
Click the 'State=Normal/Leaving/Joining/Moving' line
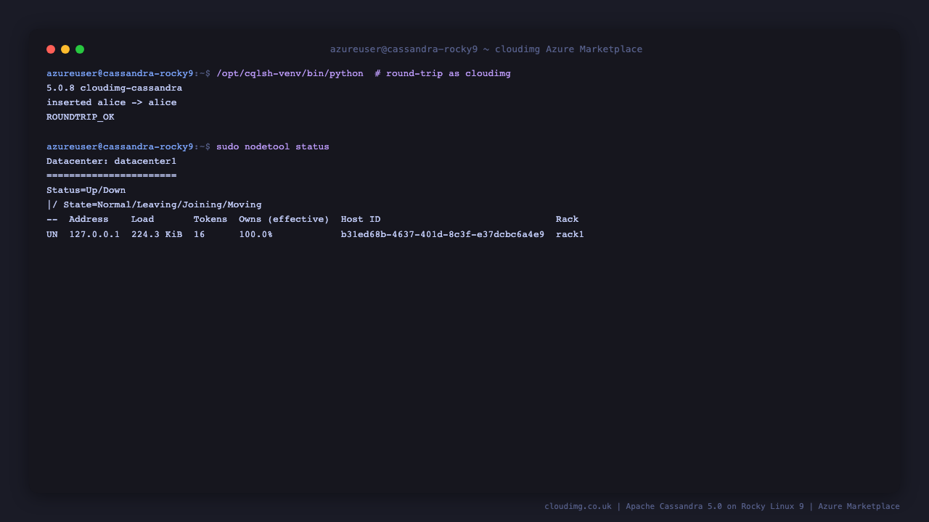pos(163,204)
